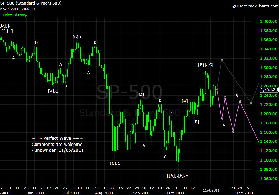Click the 1,400.00 price axis label
The height and width of the screenshot is (195, 279).
point(269,21)
